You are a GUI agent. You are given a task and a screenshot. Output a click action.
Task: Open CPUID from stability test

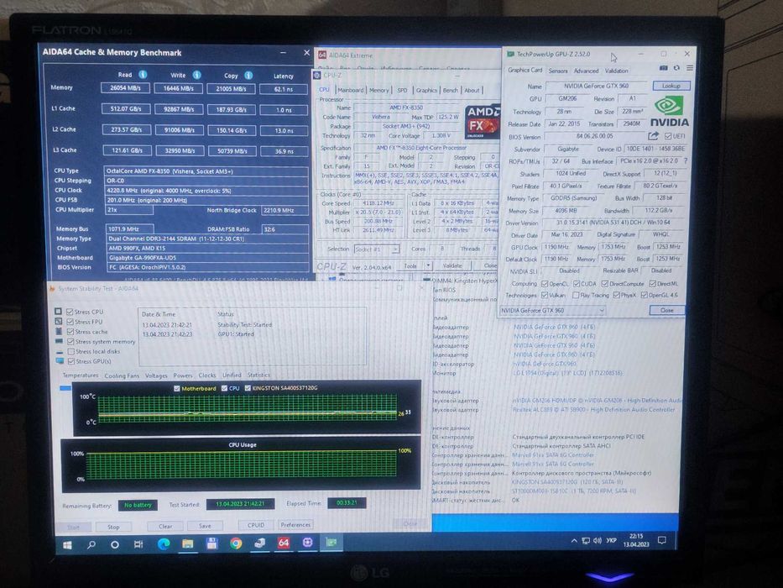(256, 525)
